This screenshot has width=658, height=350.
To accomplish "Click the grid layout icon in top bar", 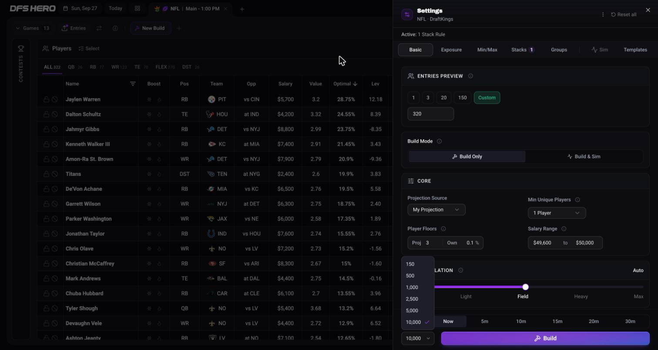I will click(138, 8).
